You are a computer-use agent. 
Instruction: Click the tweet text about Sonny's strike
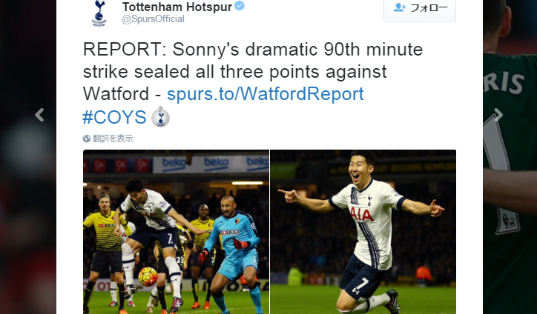(x=253, y=72)
